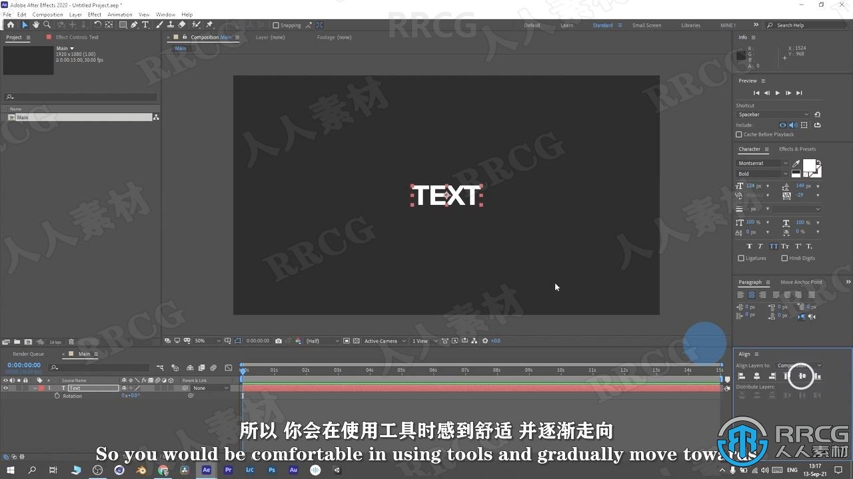
Task: Click the eyedropper in Character panel
Action: click(796, 164)
